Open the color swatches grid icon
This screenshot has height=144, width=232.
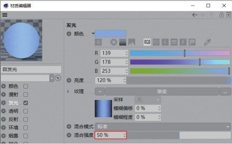[192, 42]
